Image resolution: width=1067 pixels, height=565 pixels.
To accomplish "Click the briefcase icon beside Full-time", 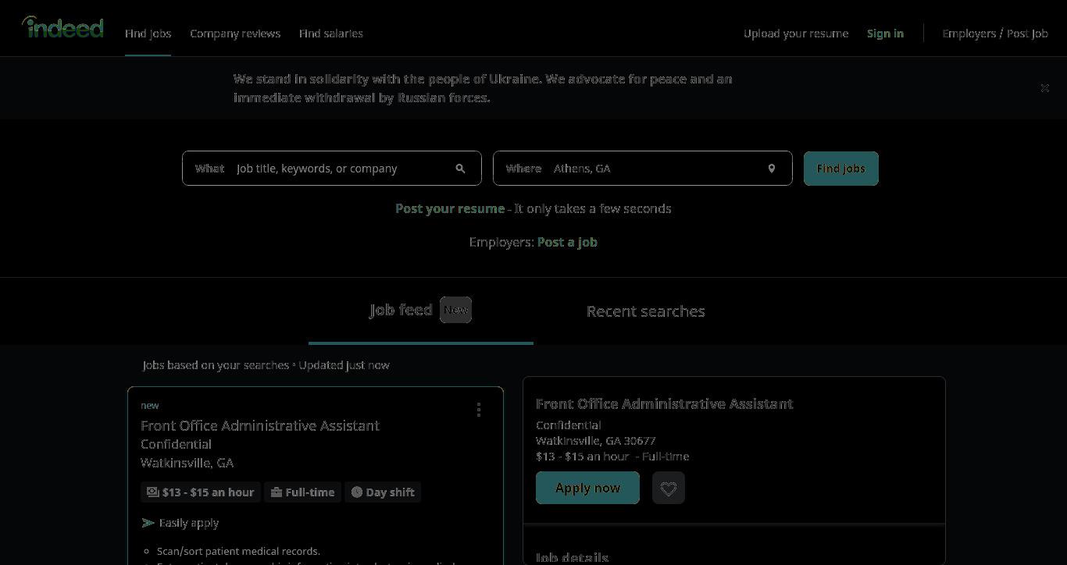I will pos(276,492).
